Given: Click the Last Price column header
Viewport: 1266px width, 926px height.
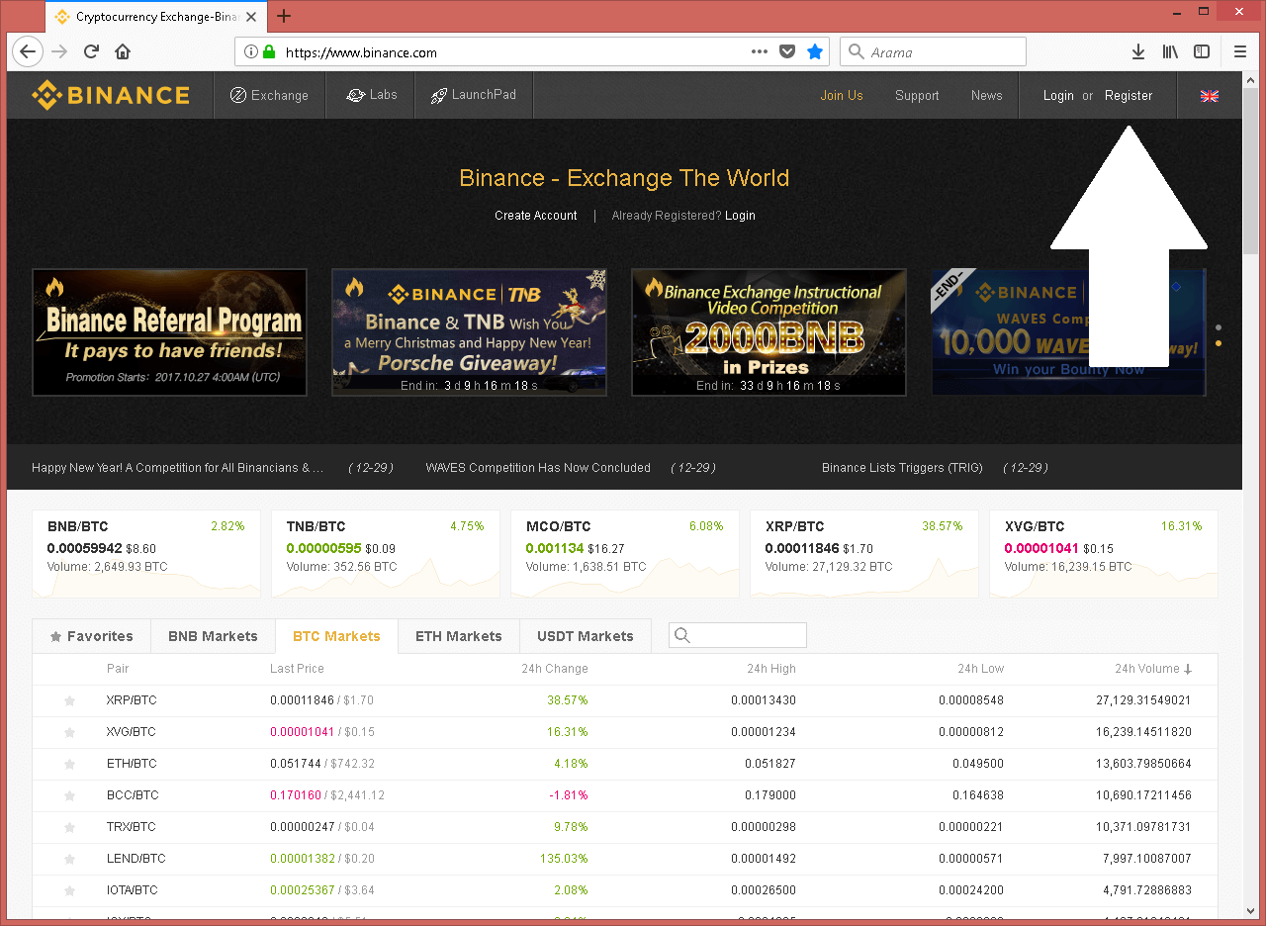Looking at the screenshot, I should (297, 669).
